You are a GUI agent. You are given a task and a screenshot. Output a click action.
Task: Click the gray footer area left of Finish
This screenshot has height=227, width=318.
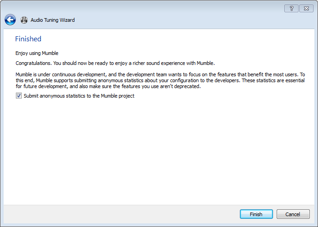click(x=122, y=214)
